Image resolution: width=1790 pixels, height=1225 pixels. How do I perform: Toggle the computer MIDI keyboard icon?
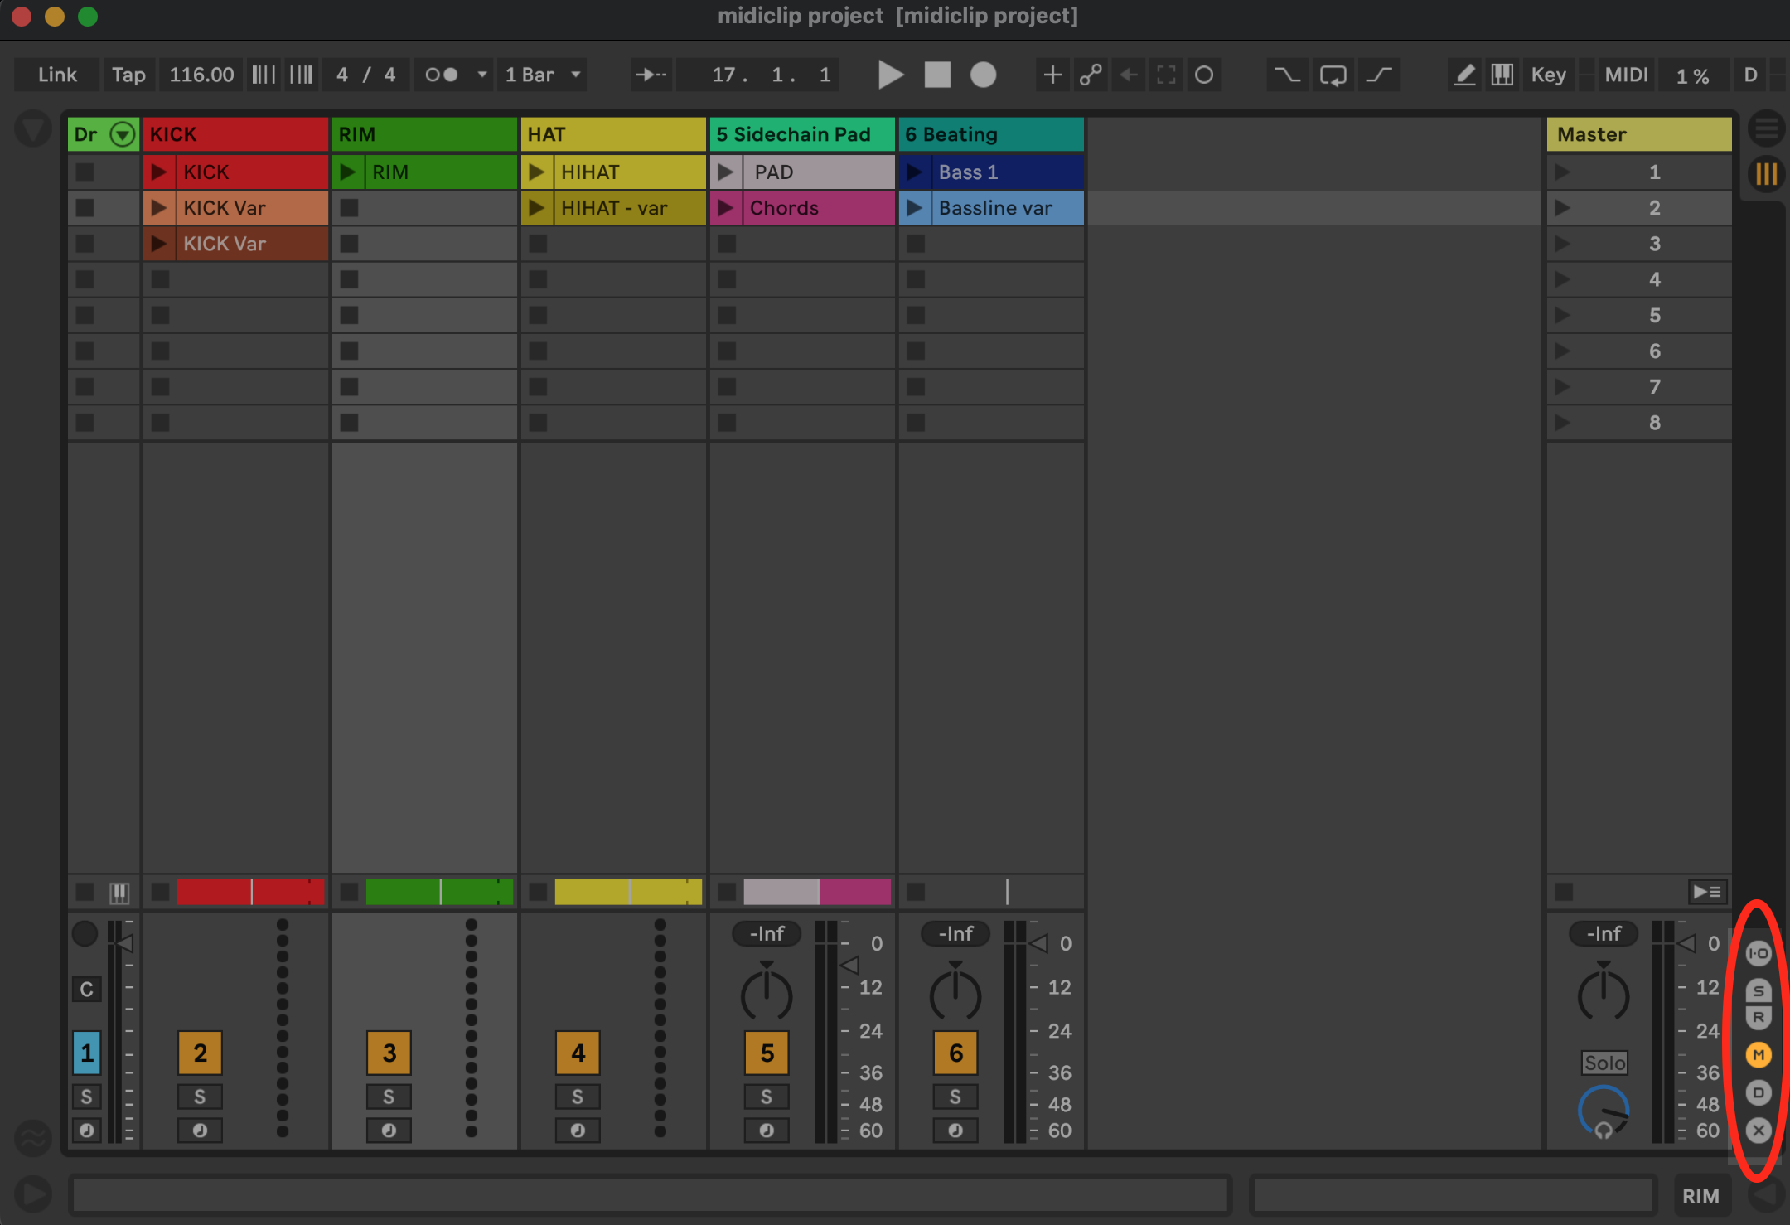click(1502, 75)
